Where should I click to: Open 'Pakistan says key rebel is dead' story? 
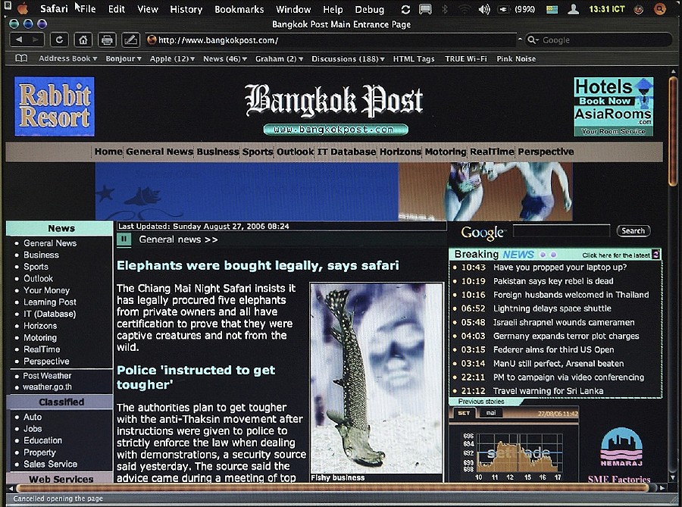tap(553, 281)
